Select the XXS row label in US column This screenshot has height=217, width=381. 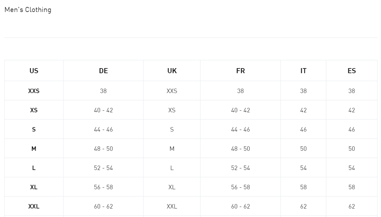point(34,91)
